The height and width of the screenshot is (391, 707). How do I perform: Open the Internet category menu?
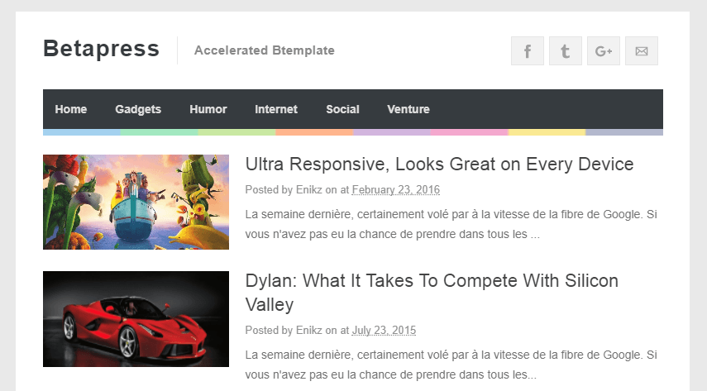276,109
